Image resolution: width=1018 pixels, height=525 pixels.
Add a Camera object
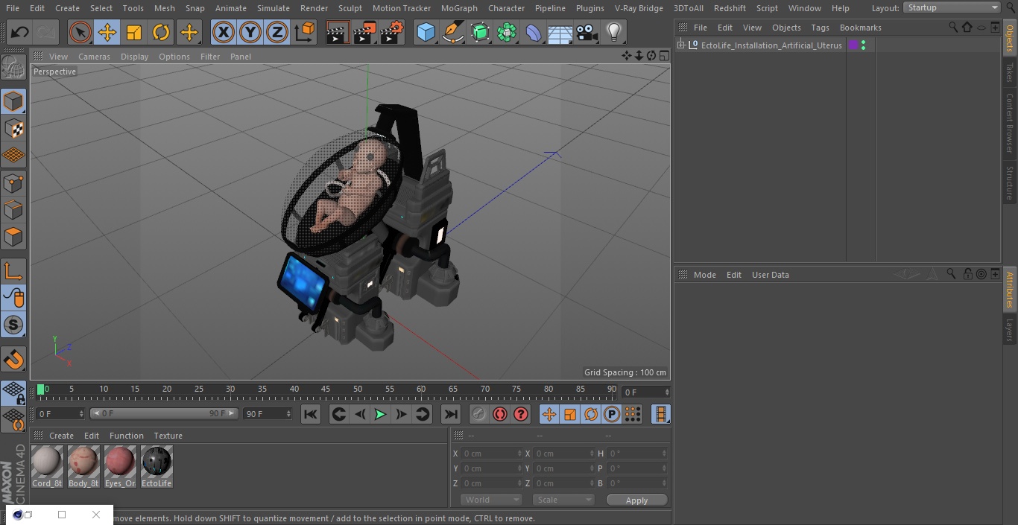587,32
